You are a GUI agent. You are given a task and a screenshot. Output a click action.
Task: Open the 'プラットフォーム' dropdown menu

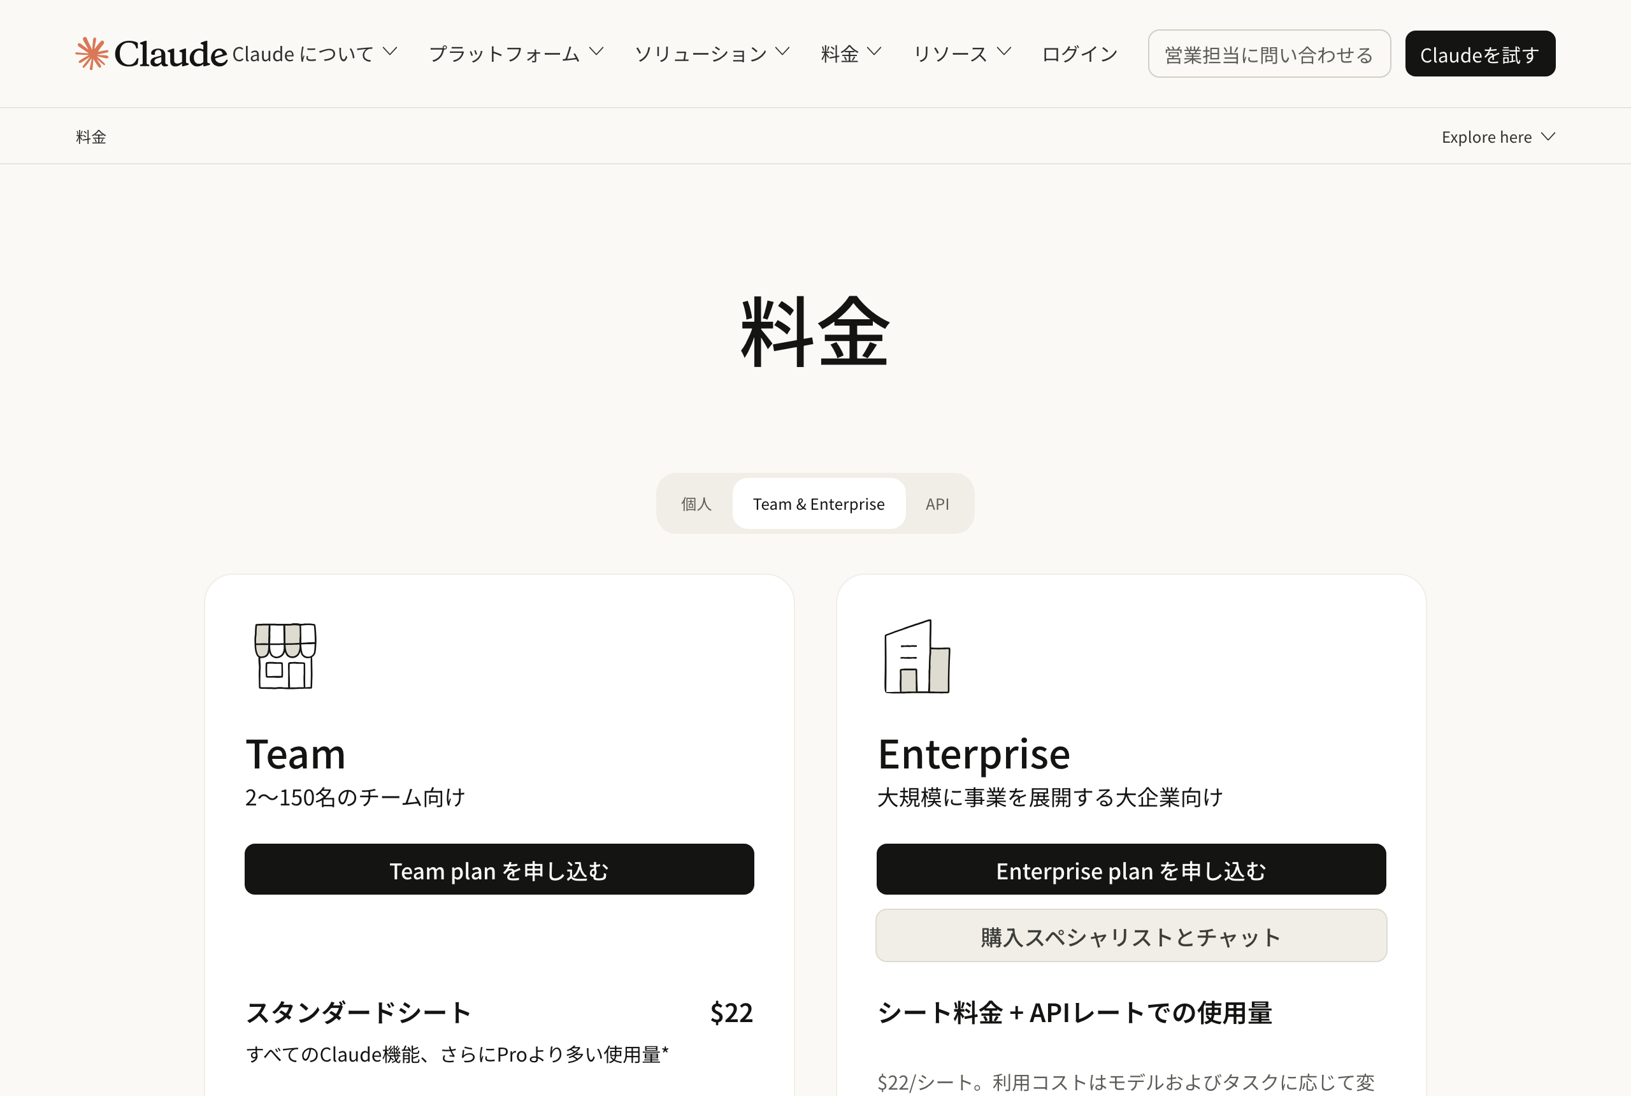(x=517, y=54)
